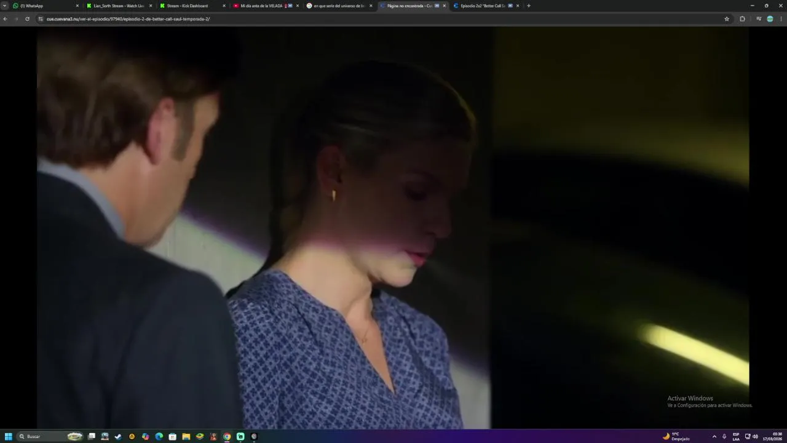
Task: Switch to 'en que serie del universo' search tab
Action: pyautogui.click(x=339, y=6)
